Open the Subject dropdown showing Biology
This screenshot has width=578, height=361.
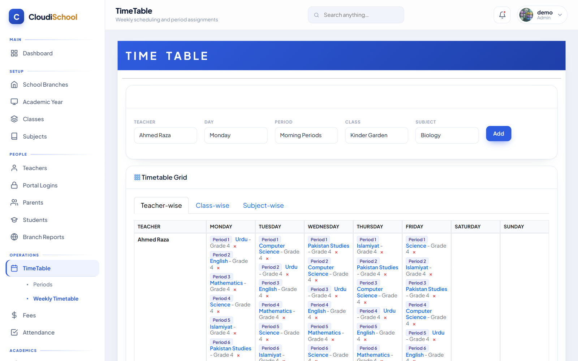click(x=447, y=135)
